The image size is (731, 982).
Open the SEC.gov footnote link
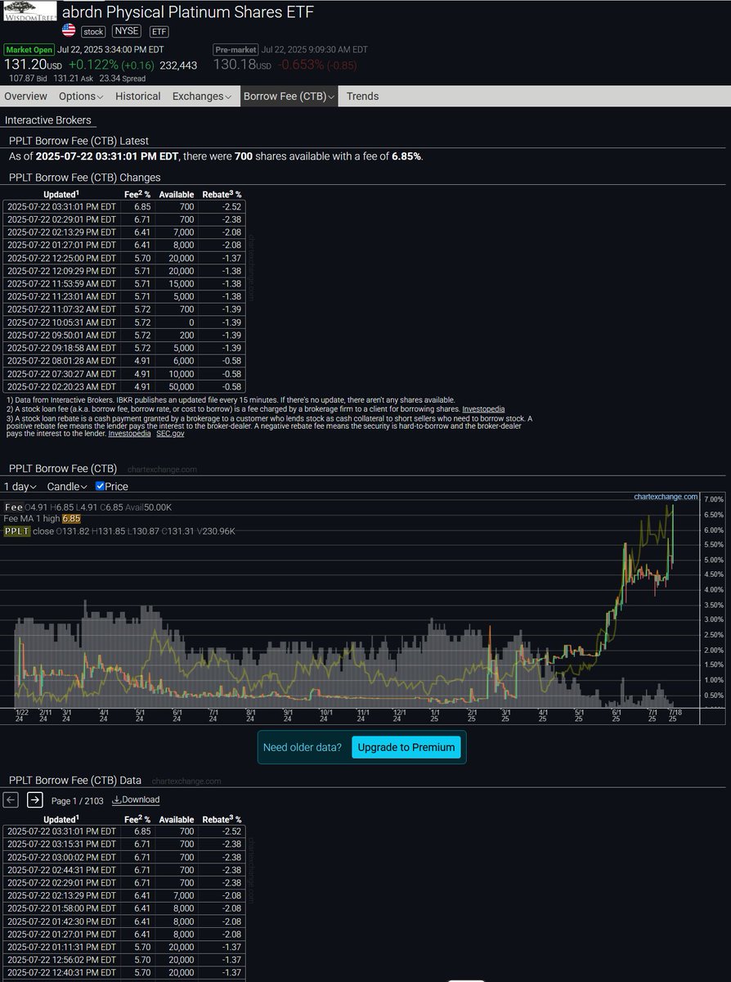(x=169, y=434)
